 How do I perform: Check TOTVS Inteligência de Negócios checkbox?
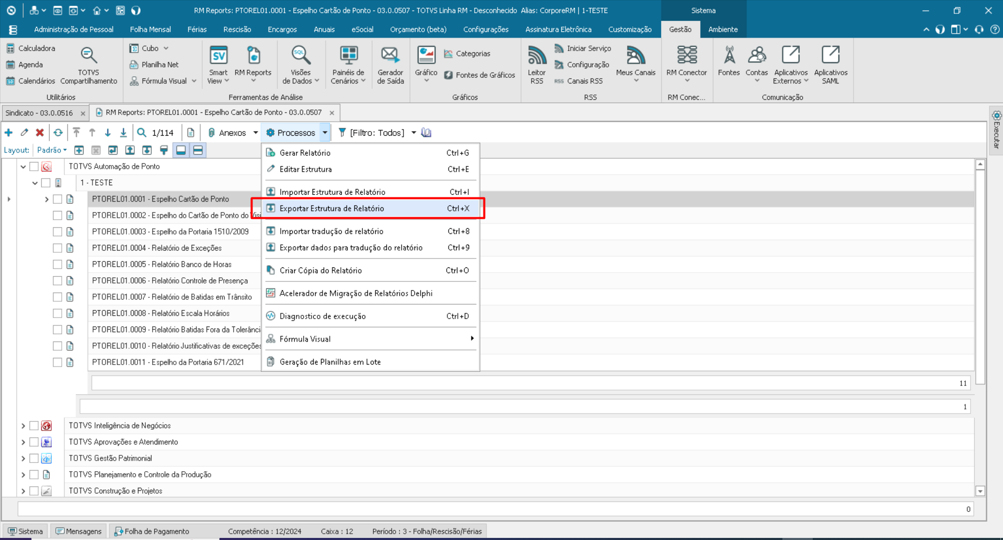coord(34,426)
